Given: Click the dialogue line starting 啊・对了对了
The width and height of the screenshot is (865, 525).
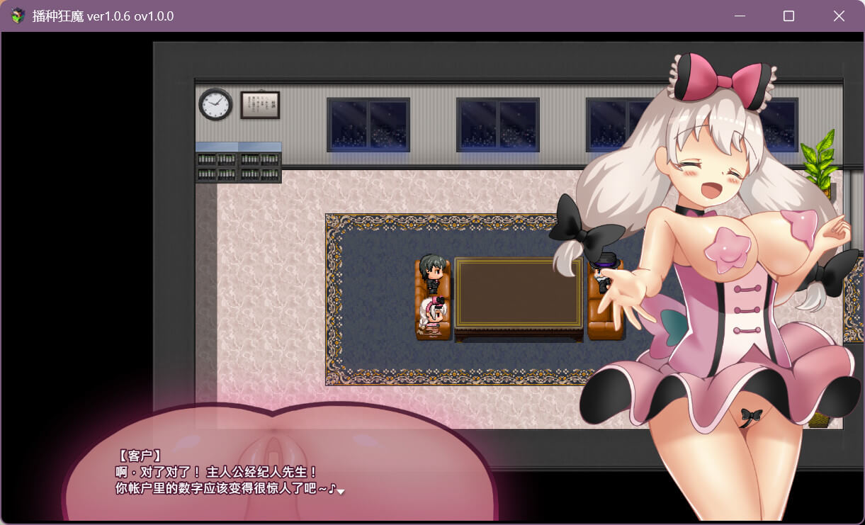Looking at the screenshot, I should click(x=217, y=472).
